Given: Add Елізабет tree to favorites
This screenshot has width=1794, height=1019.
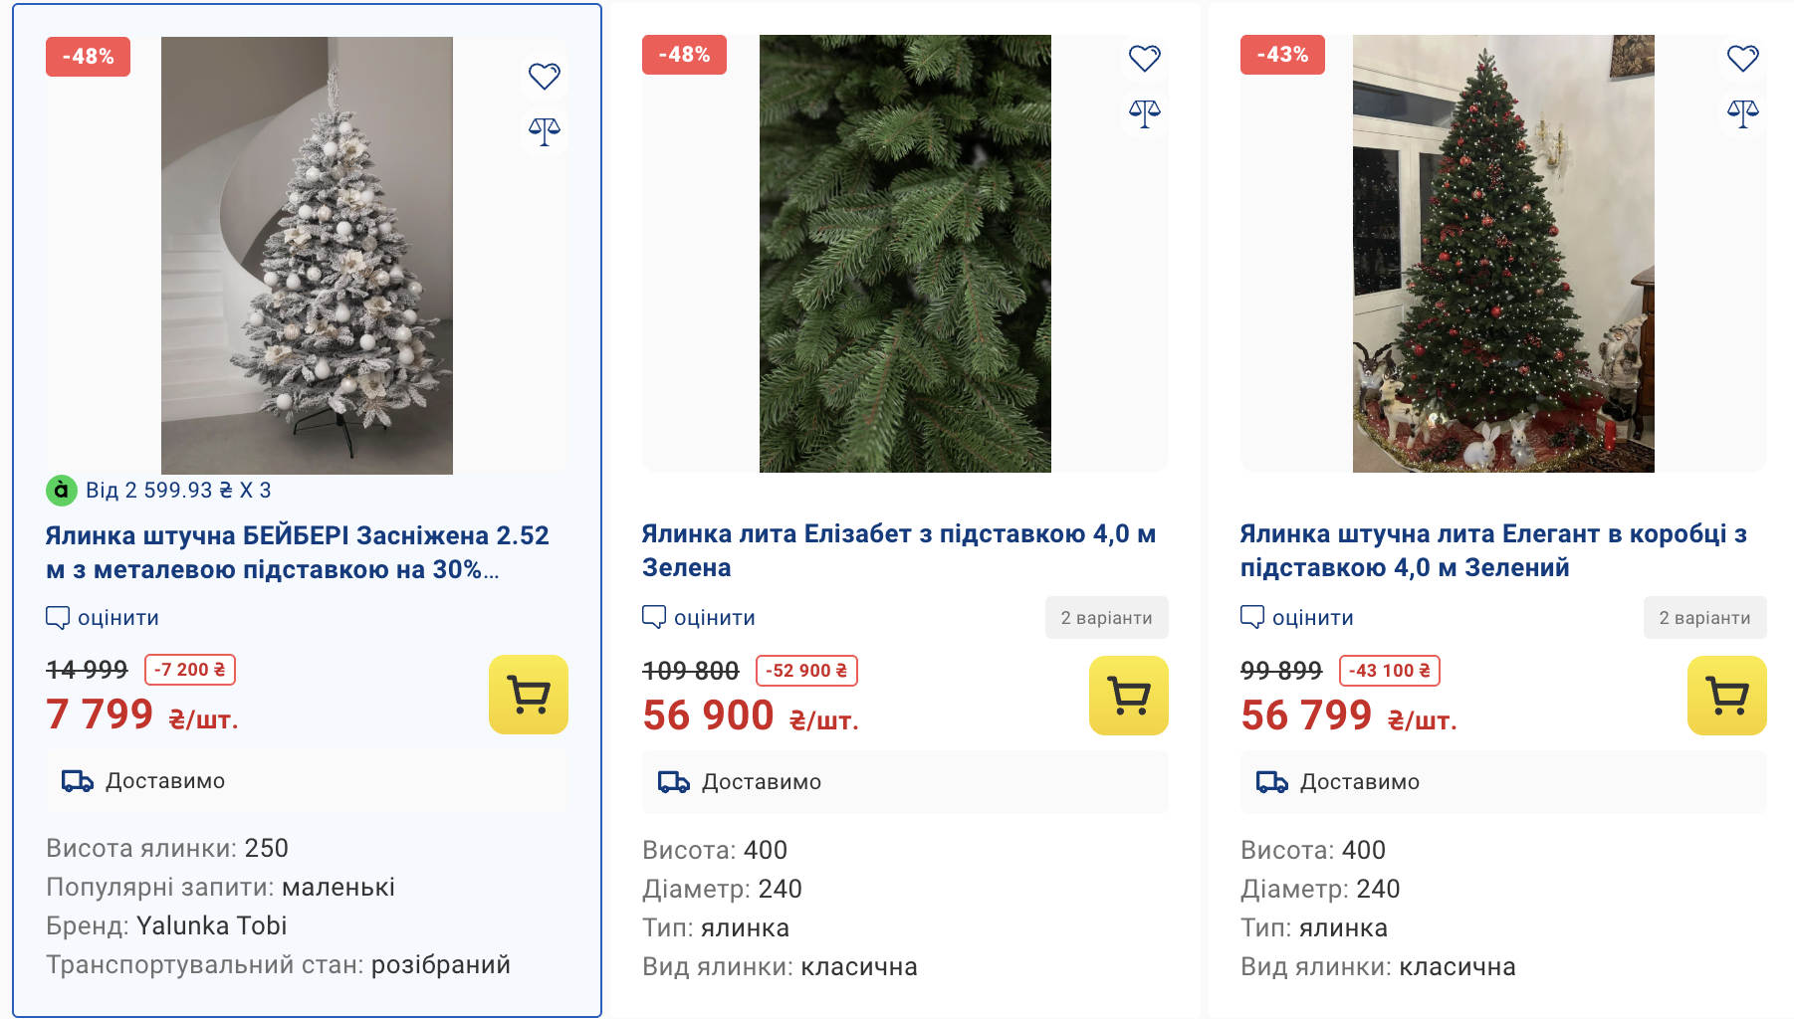Looking at the screenshot, I should tap(1144, 58).
